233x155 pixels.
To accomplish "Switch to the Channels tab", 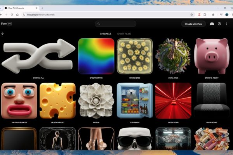I will [x=106, y=34].
